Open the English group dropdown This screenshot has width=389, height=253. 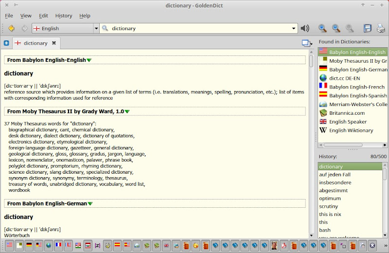96,28
